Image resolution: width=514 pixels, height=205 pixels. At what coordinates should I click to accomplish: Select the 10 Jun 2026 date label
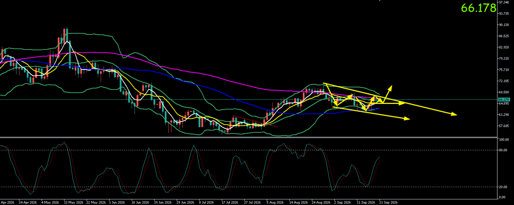[x=140, y=203]
